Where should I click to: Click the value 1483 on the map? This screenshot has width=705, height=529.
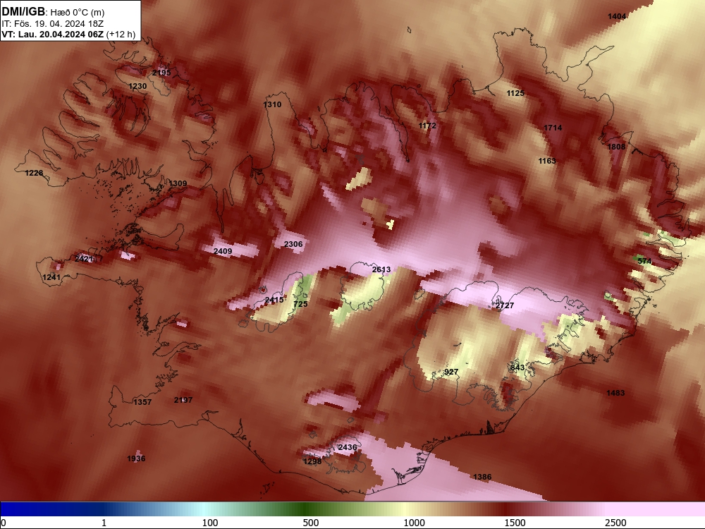point(615,393)
